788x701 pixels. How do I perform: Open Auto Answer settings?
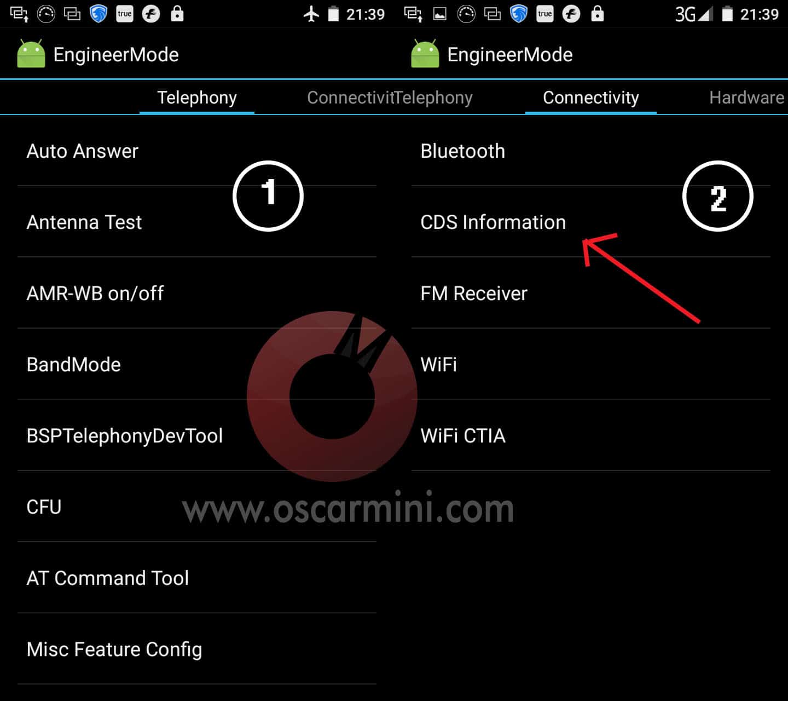[197, 151]
